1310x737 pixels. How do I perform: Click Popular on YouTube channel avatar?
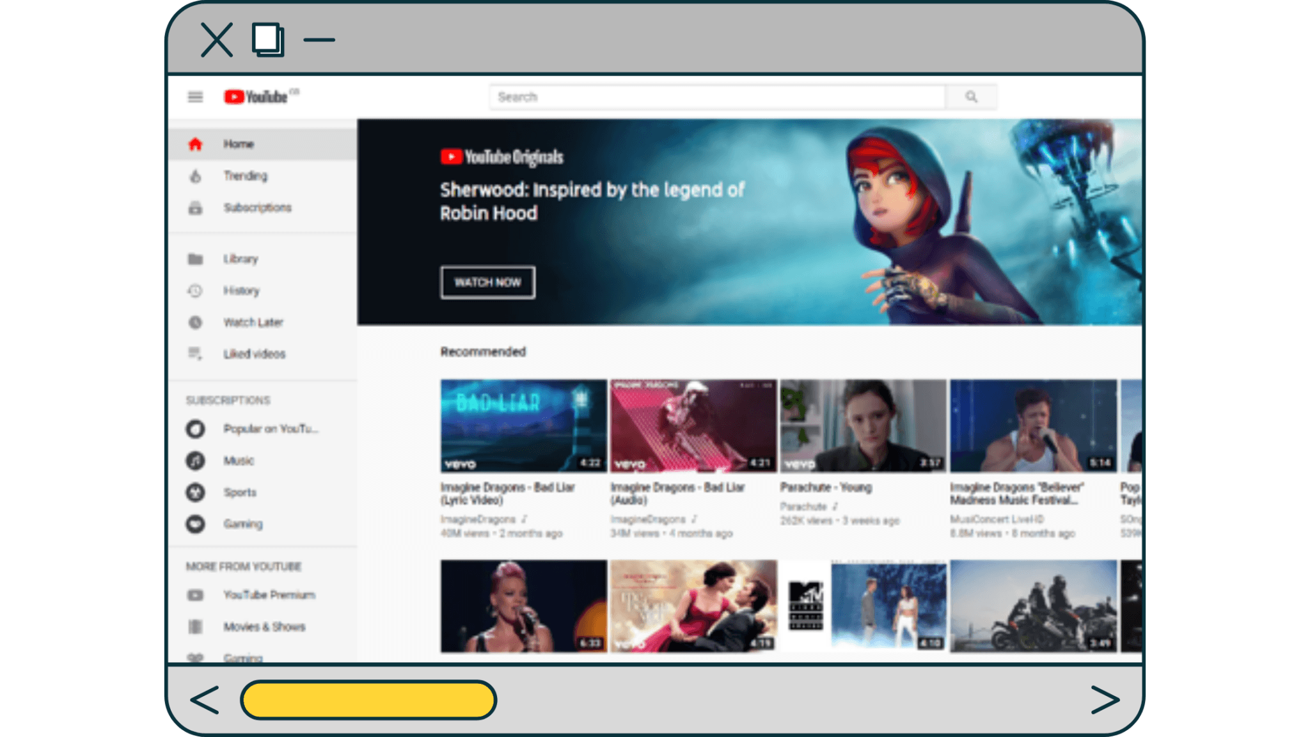pyautogui.click(x=195, y=429)
